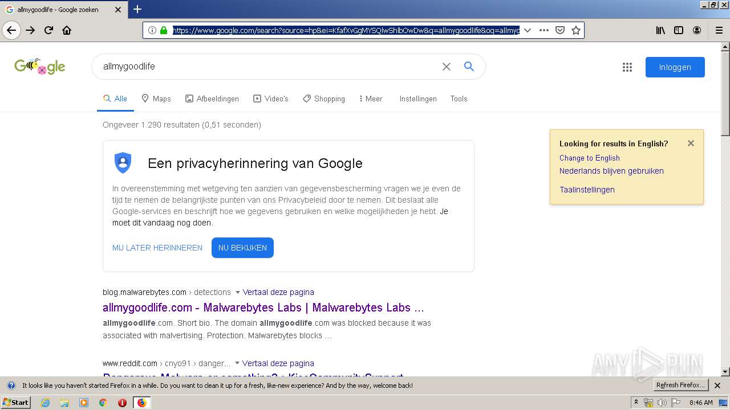Screen dimensions: 730x410
Task: Select the Alle results tab
Action: pyautogui.click(x=115, y=99)
